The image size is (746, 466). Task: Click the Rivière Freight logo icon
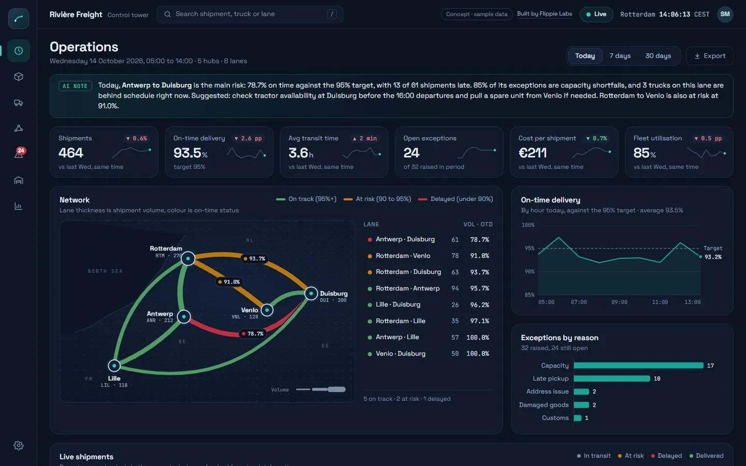tap(19, 19)
